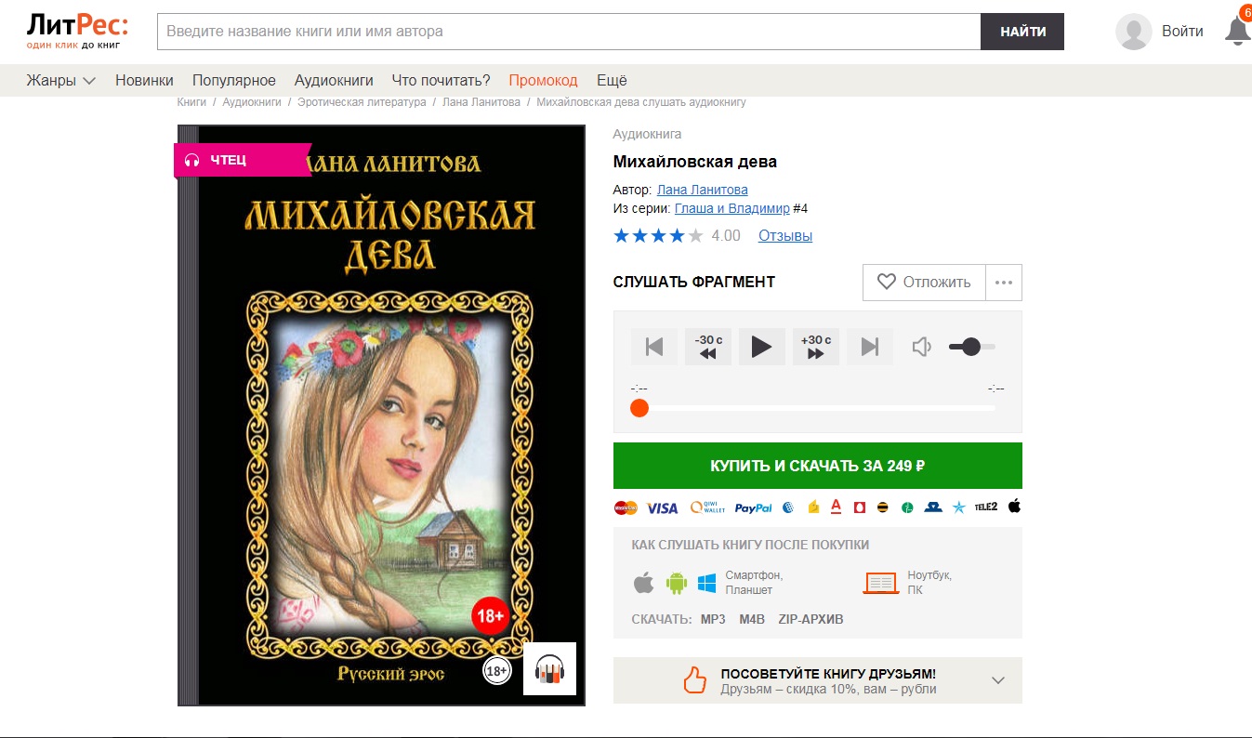This screenshot has width=1252, height=738.
Task: Open the Аудиокниги menu item
Action: (334, 80)
